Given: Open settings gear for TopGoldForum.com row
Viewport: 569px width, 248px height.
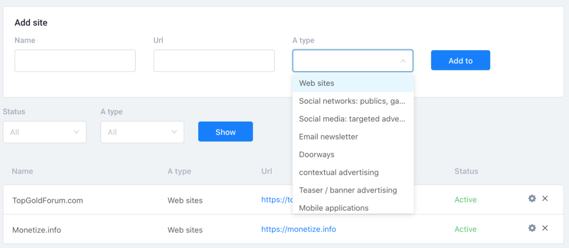Looking at the screenshot, I should pos(532,198).
